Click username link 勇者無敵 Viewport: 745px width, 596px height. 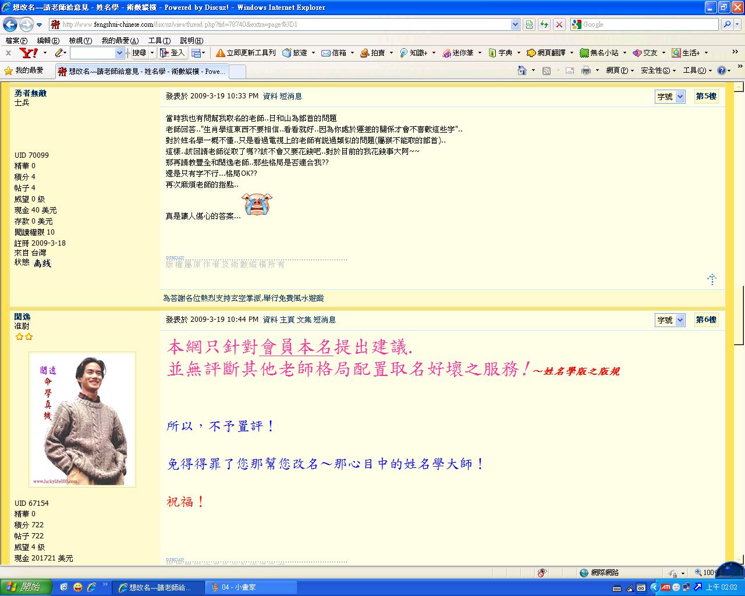click(30, 93)
